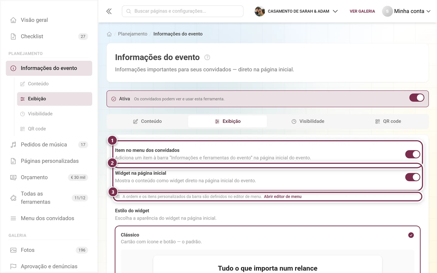
Task: Open Conteúdo in sidebar submenu
Action: coord(55,84)
